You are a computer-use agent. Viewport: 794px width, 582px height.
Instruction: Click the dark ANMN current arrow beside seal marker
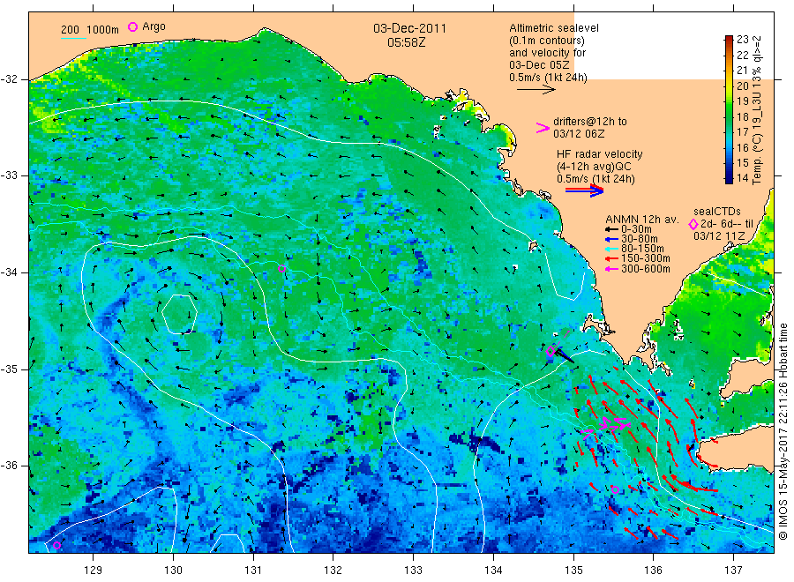click(x=564, y=355)
